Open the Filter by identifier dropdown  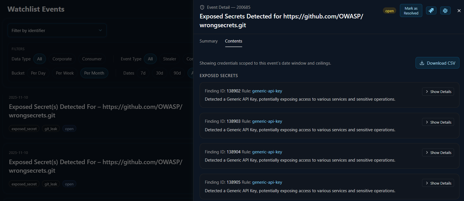[x=57, y=30]
